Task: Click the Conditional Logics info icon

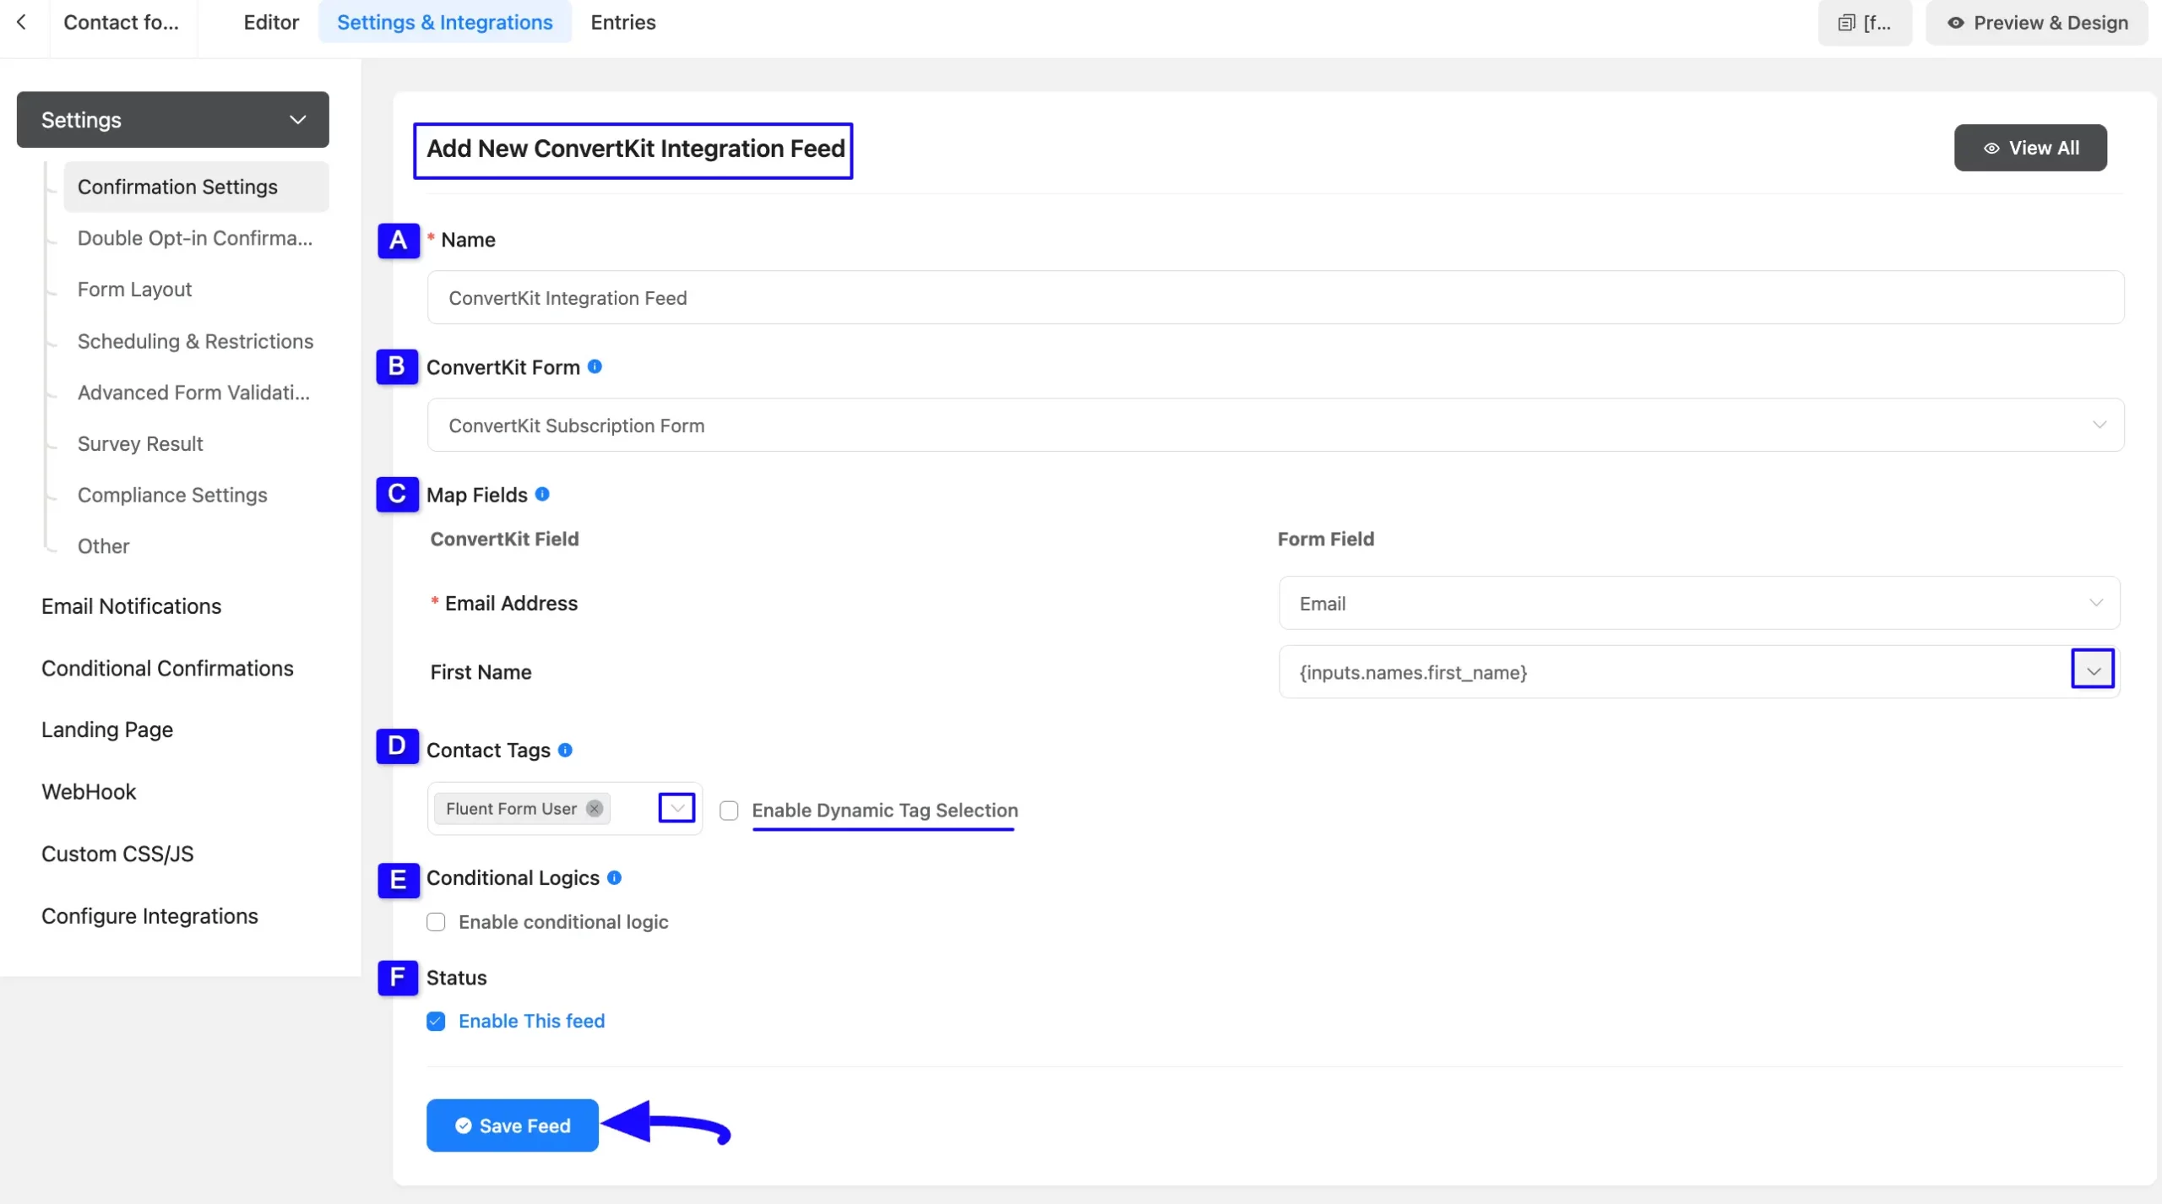Action: [x=615, y=877]
